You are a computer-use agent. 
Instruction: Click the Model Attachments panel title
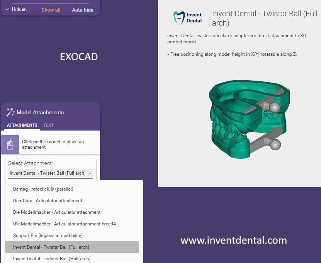(x=40, y=112)
